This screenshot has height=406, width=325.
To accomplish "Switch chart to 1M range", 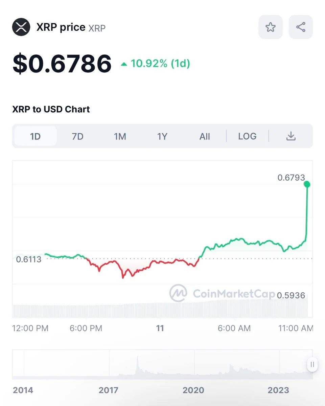I will coord(120,136).
